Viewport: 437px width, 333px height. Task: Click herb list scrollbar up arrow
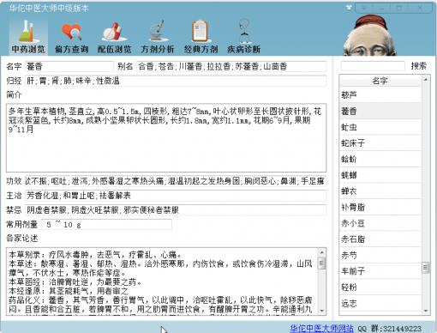pos(426,79)
